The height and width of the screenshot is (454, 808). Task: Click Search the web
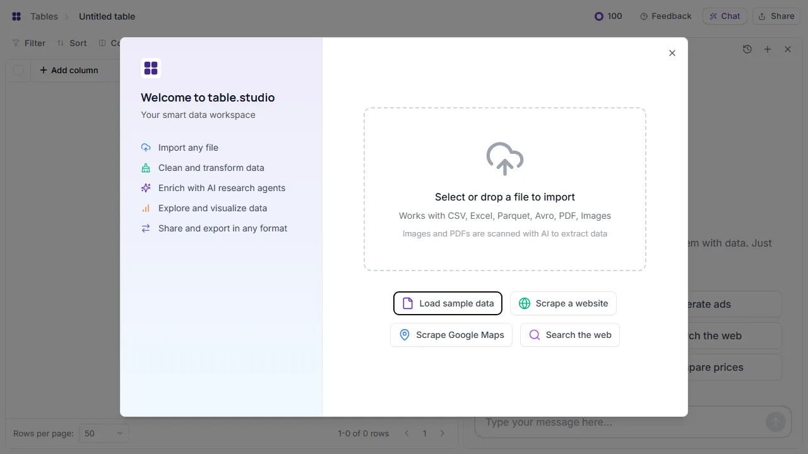(x=569, y=335)
